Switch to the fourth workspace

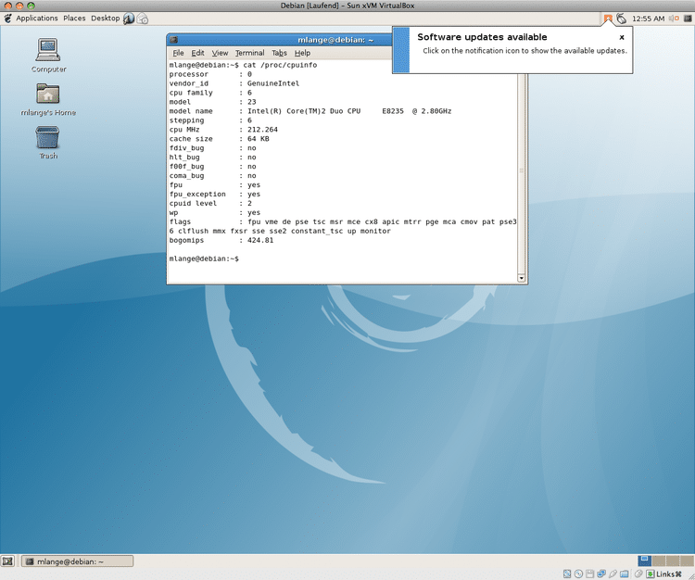(685, 561)
